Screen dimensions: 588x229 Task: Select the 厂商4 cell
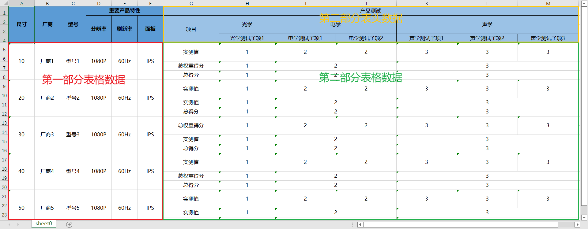point(47,171)
